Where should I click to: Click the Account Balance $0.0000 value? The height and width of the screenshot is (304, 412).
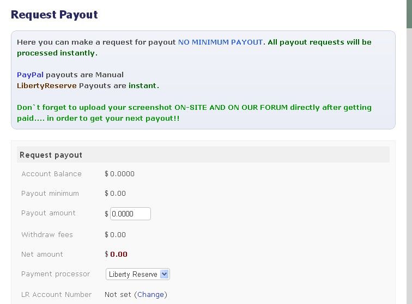(x=119, y=173)
